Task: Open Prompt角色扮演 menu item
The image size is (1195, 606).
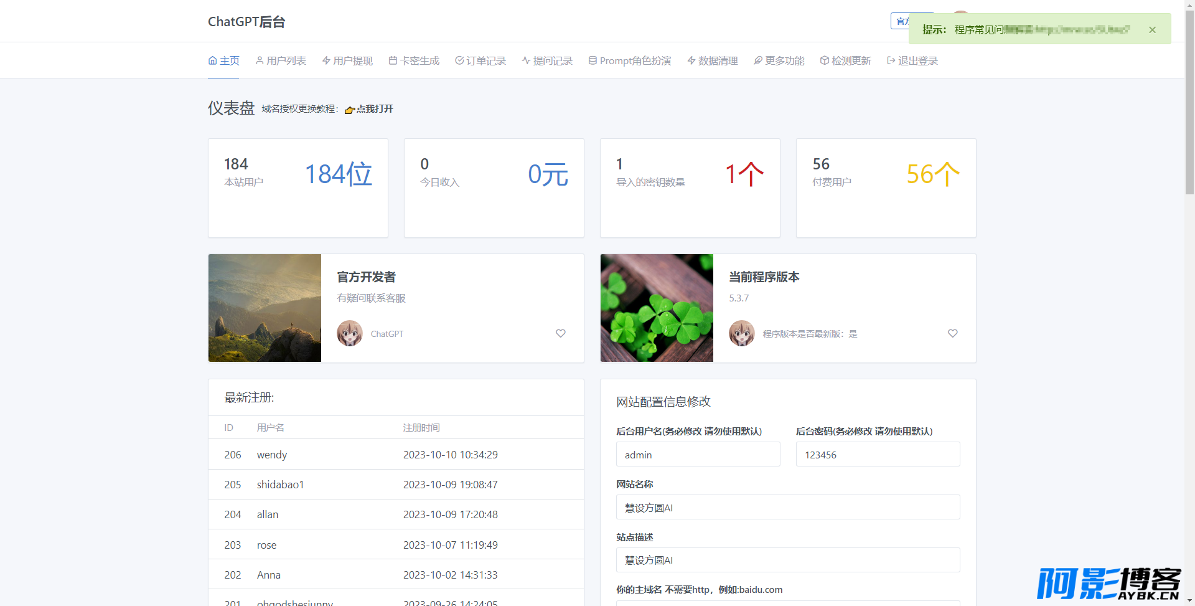Action: click(630, 60)
